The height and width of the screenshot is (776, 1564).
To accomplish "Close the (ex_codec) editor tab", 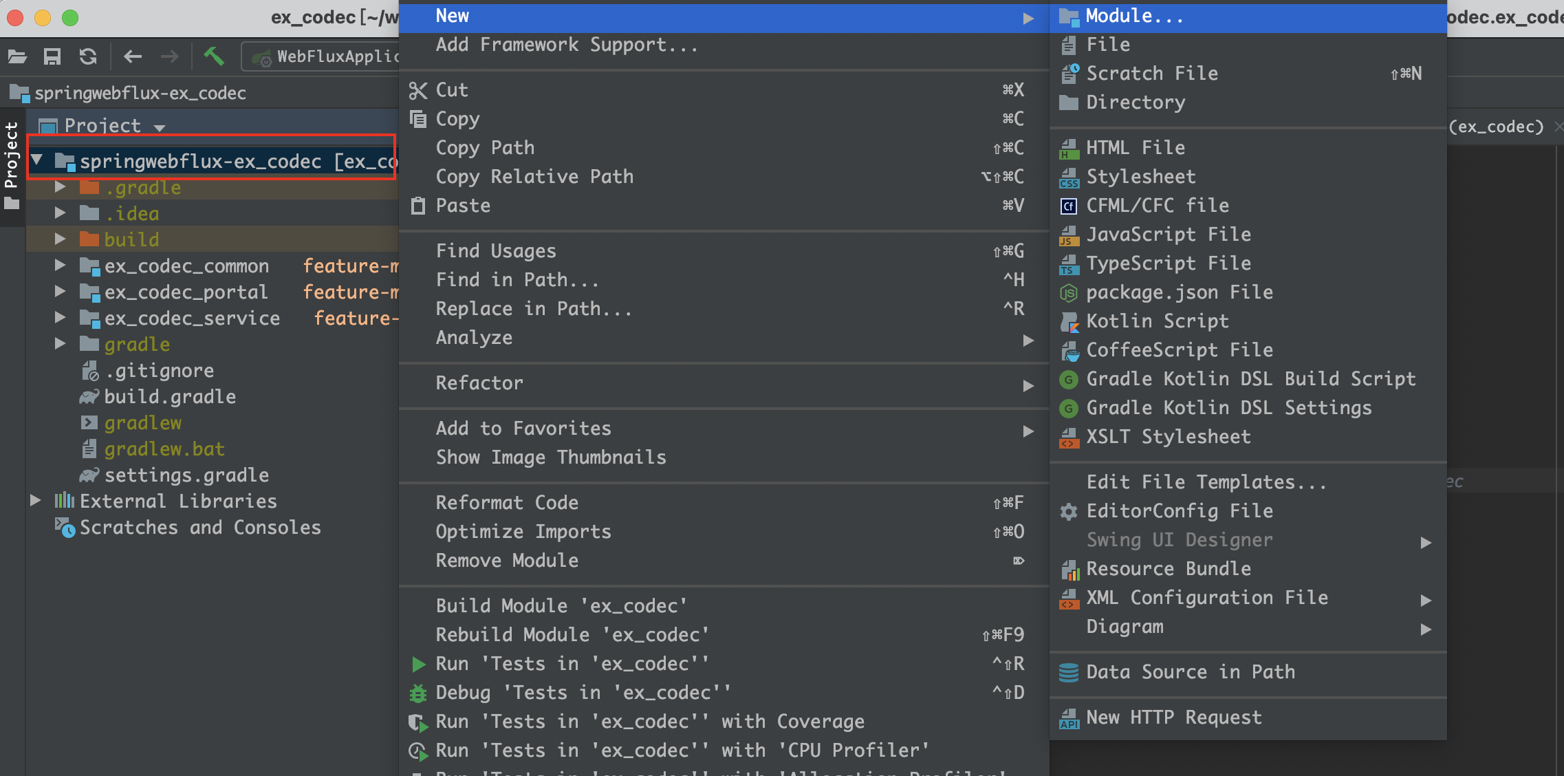I will 1558,127.
